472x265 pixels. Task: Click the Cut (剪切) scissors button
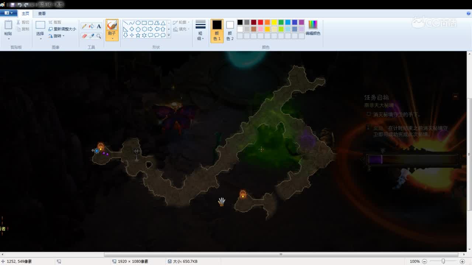click(x=23, y=22)
